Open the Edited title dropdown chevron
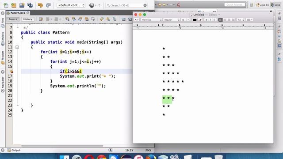 click(x=219, y=15)
